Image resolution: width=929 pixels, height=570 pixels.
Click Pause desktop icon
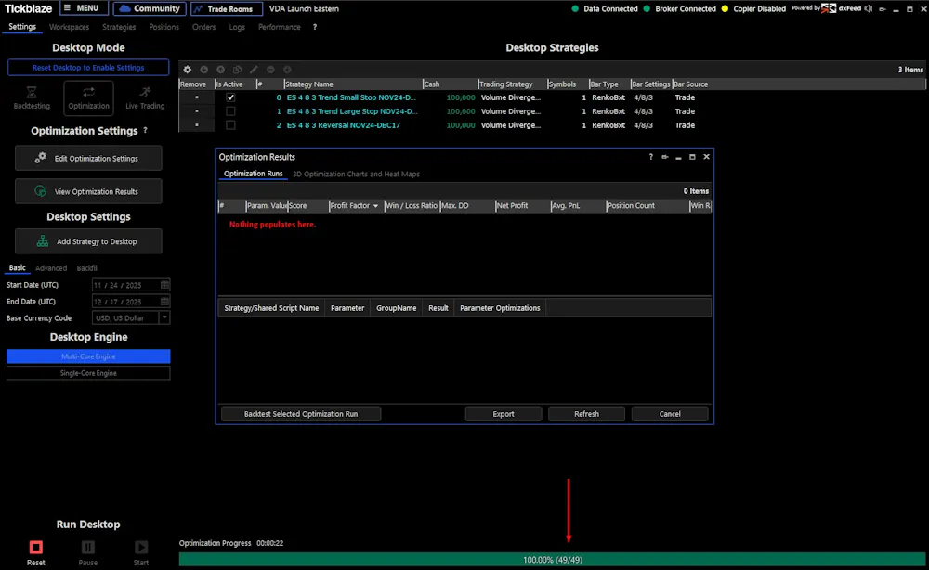(x=87, y=548)
